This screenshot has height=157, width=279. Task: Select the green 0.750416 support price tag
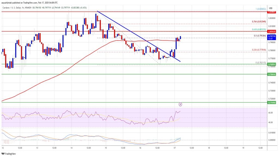(272, 74)
